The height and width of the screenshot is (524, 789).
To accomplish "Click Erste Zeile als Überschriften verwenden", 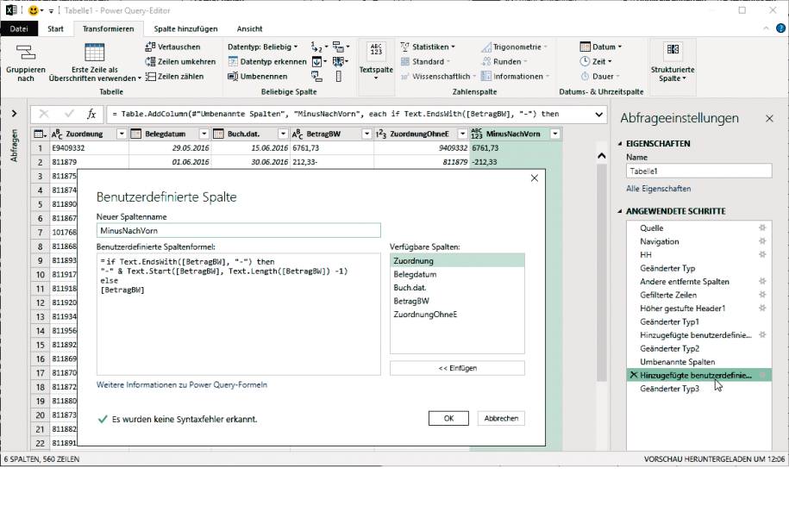I will pyautogui.click(x=95, y=62).
